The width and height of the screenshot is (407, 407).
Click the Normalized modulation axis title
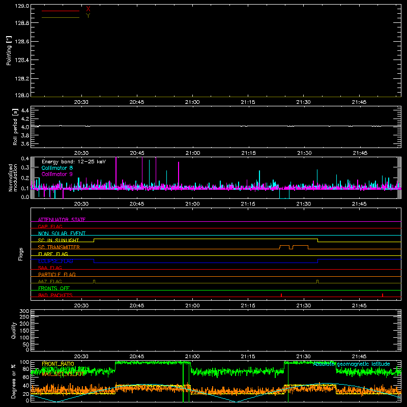pyautogui.click(x=13, y=178)
